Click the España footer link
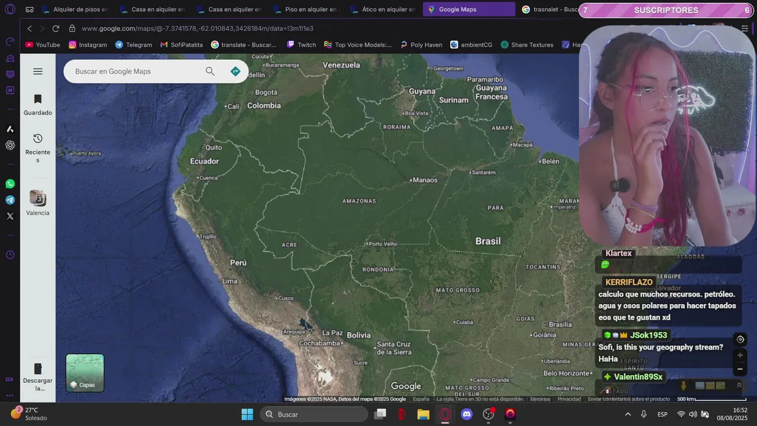This screenshot has height=426, width=757. tap(421, 399)
